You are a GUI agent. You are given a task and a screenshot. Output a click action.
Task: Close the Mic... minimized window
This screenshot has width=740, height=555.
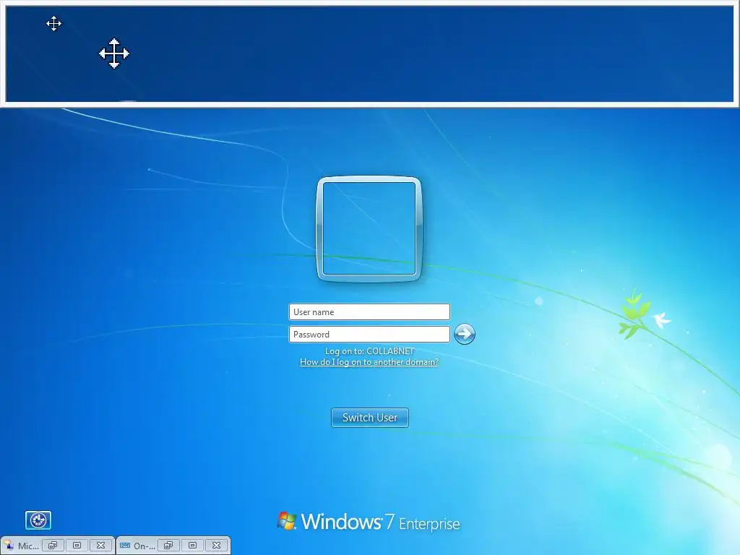click(100, 546)
